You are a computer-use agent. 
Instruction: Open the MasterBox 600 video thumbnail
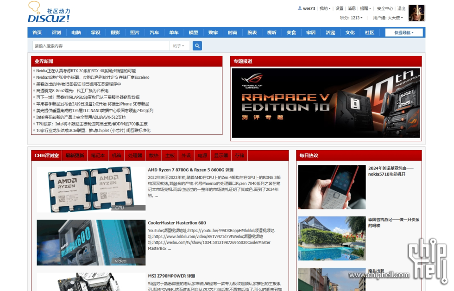[x=91, y=242]
